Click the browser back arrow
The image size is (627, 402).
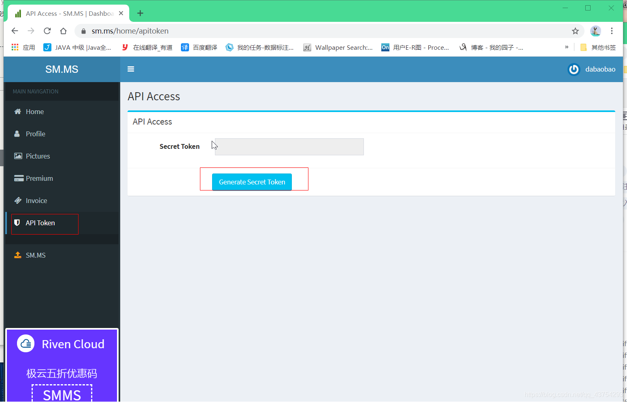[x=15, y=31]
